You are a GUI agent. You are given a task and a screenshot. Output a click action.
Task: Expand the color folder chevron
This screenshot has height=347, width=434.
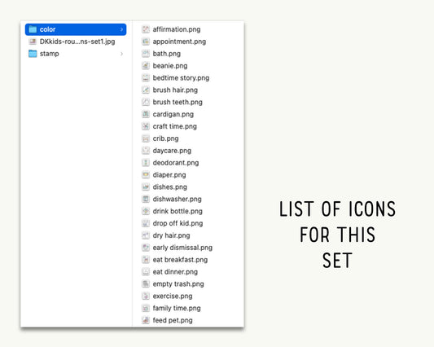[121, 29]
